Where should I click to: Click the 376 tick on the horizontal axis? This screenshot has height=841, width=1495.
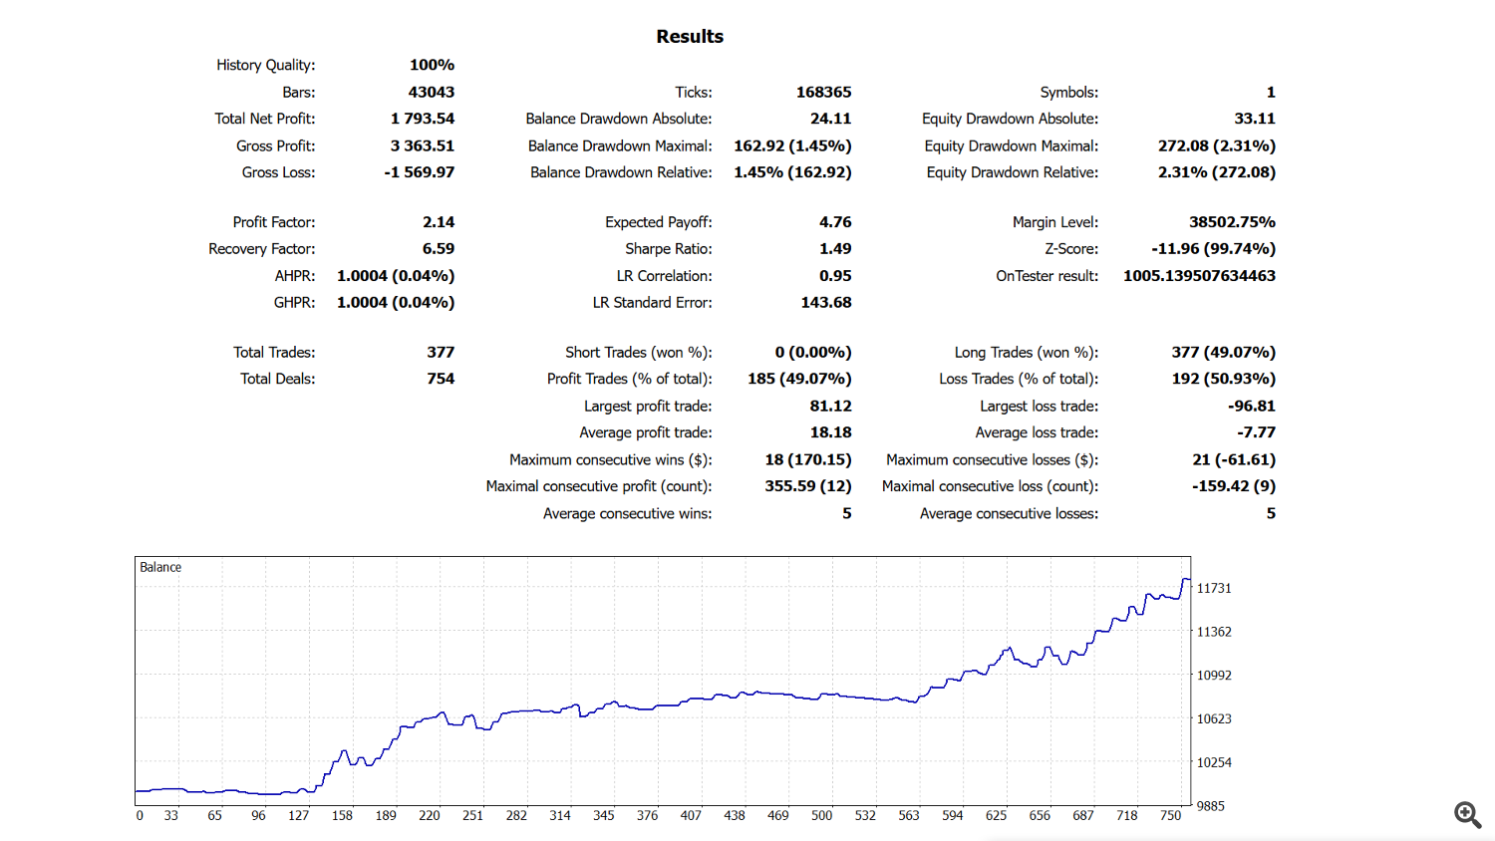[x=647, y=816]
